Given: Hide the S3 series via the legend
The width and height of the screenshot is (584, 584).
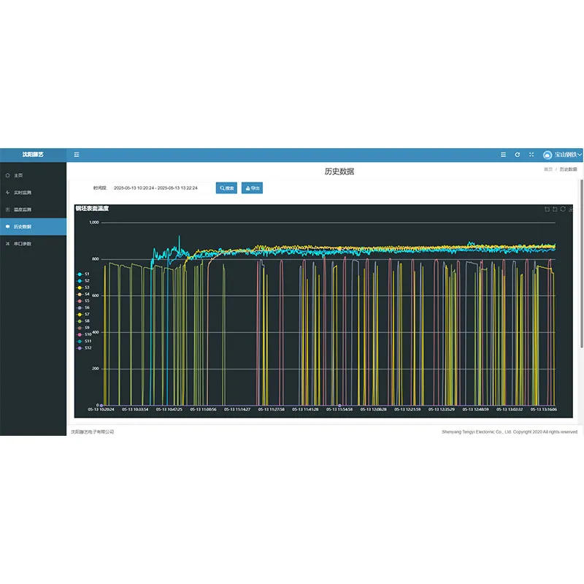Looking at the screenshot, I should click(84, 288).
